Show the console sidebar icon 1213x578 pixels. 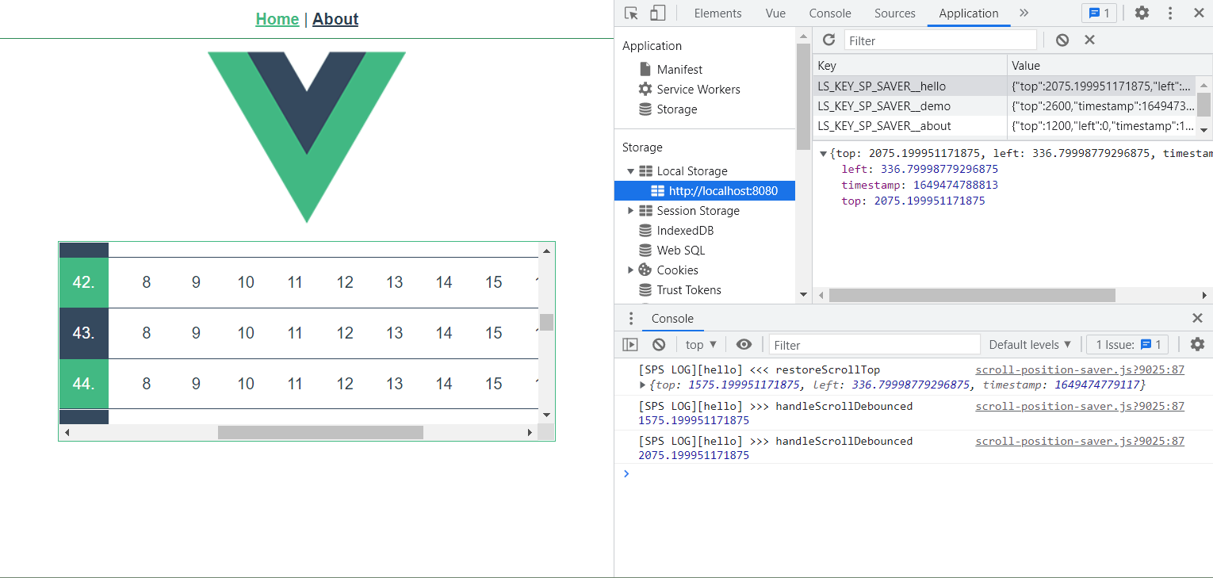pos(630,344)
